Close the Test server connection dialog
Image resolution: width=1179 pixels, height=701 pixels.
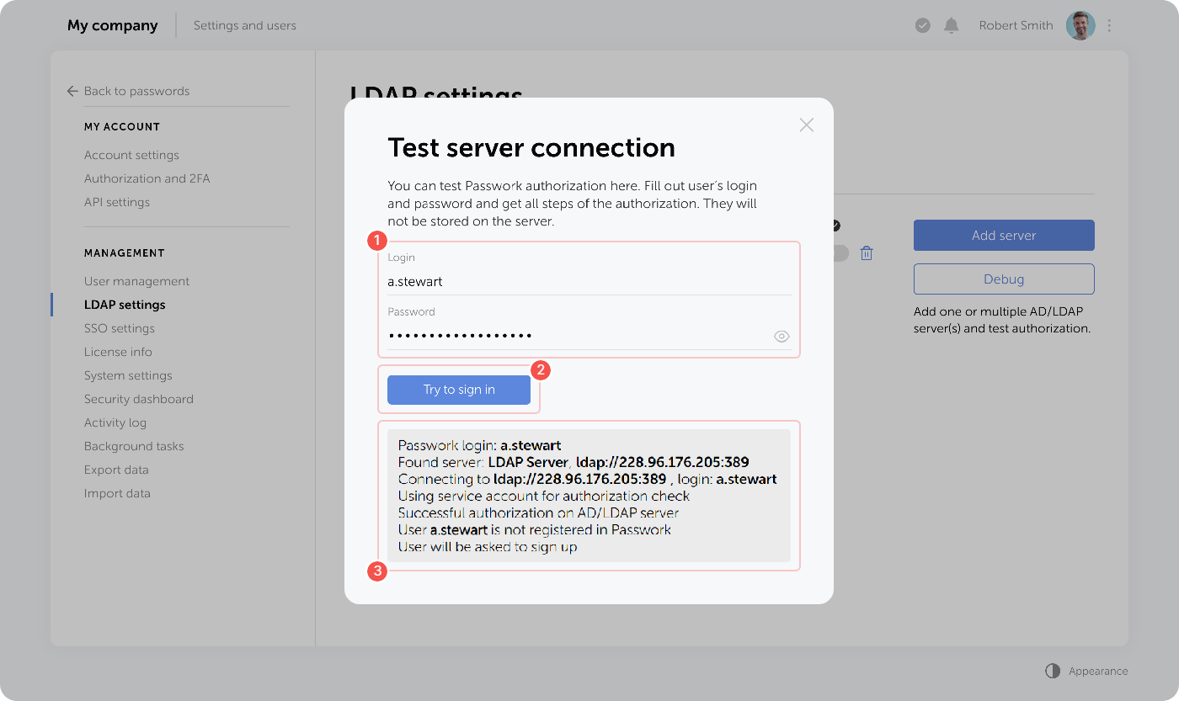[806, 125]
